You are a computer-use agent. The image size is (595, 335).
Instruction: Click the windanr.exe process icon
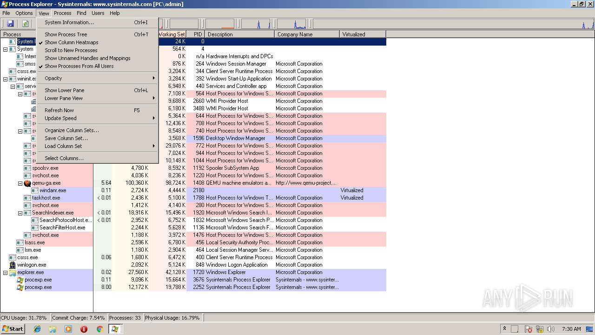coord(35,190)
